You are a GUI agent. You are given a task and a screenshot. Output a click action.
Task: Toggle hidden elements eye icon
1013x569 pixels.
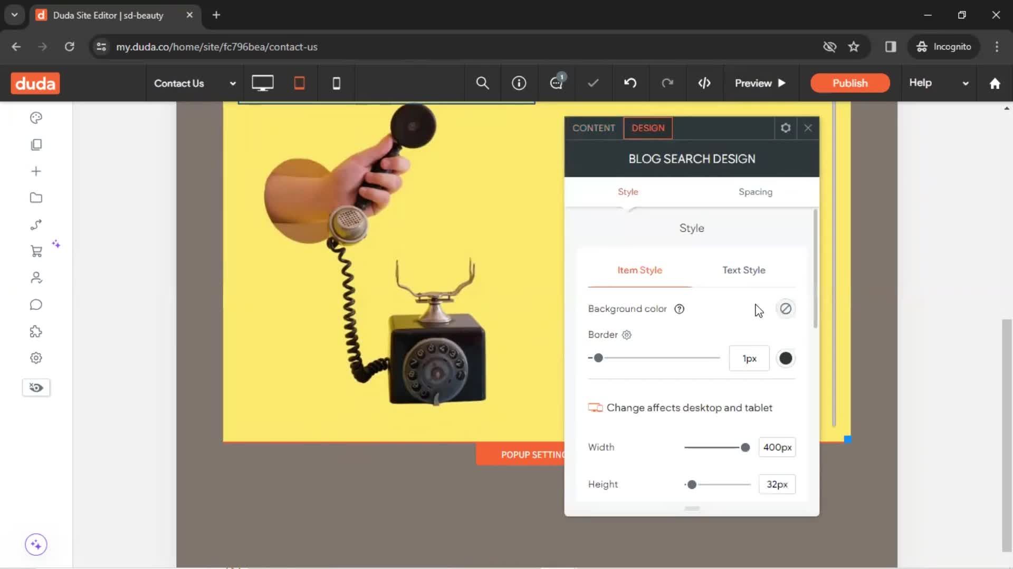pyautogui.click(x=36, y=388)
